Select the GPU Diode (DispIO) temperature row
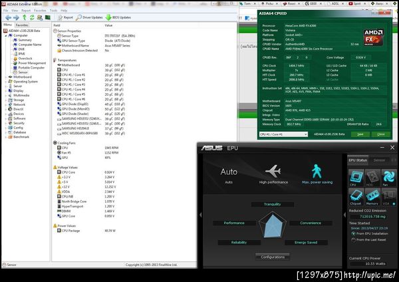 pyautogui.click(x=92, y=104)
